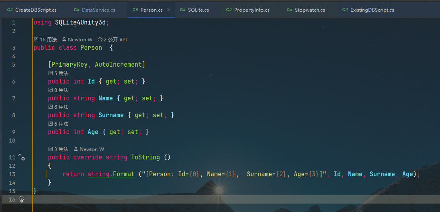Show 6 usages of the Surname property
Image resolution: width=440 pixels, height=212 pixels.
coord(58,107)
